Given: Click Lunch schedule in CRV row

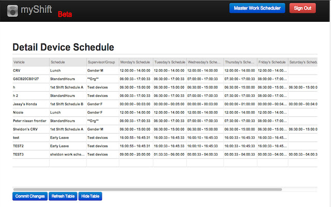Looking at the screenshot, I should tap(68, 70).
